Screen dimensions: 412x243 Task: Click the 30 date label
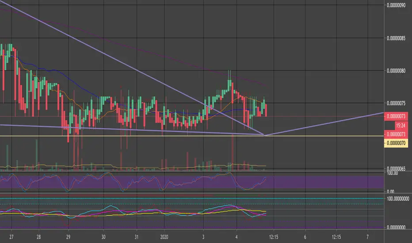tap(103, 237)
